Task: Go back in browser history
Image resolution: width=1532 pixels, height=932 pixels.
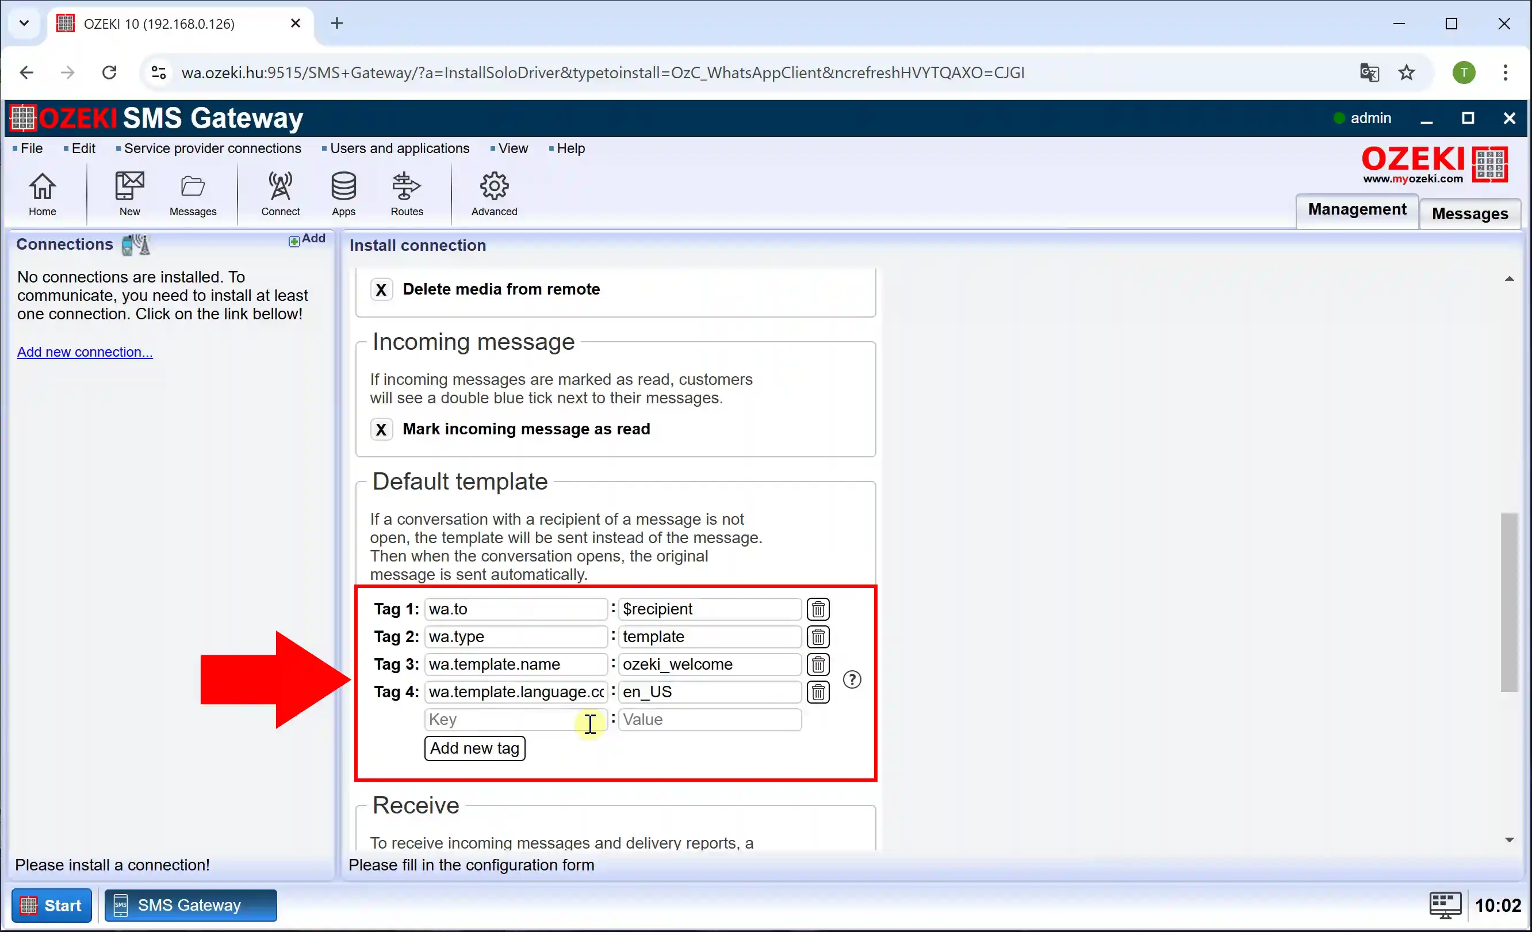Action: point(26,73)
